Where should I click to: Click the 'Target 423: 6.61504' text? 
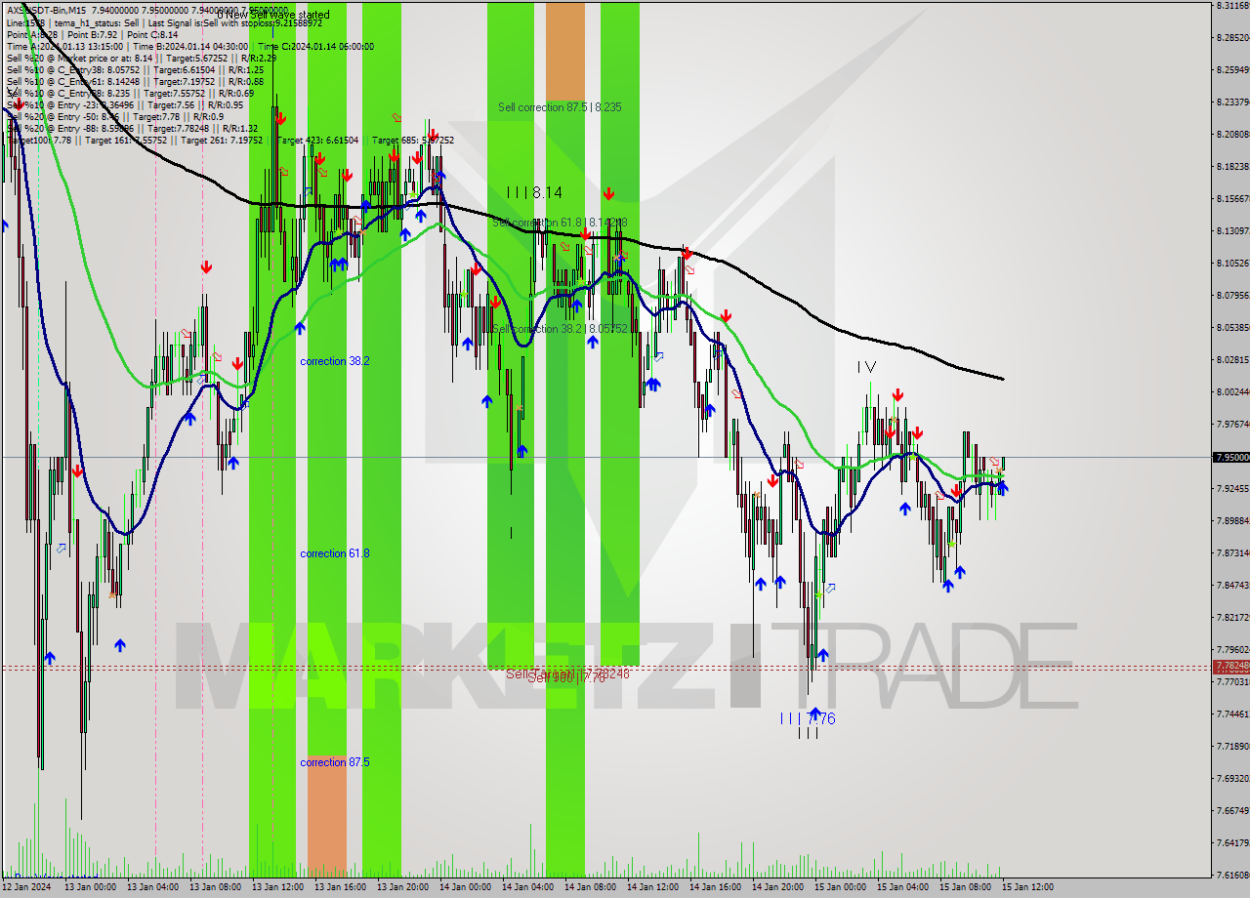point(317,140)
